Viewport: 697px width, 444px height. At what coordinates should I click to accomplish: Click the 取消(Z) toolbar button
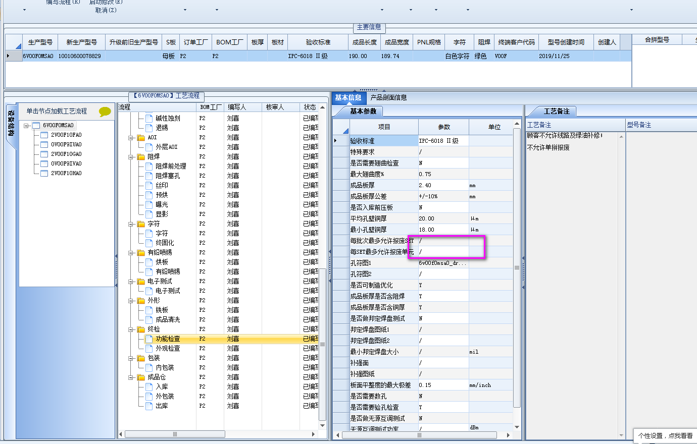point(106,10)
